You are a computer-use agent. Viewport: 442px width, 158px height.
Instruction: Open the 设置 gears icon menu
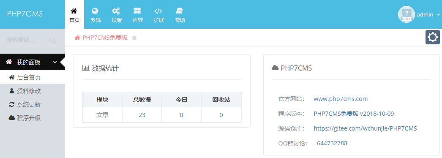[x=117, y=15]
